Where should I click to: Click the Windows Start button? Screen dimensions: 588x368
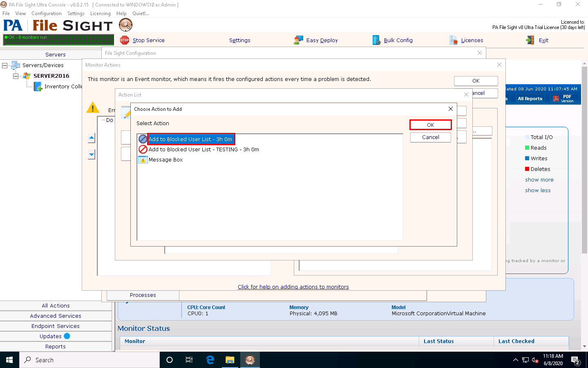click(x=9, y=360)
